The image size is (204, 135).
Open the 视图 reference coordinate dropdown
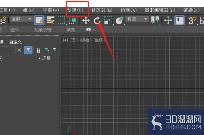(137, 19)
